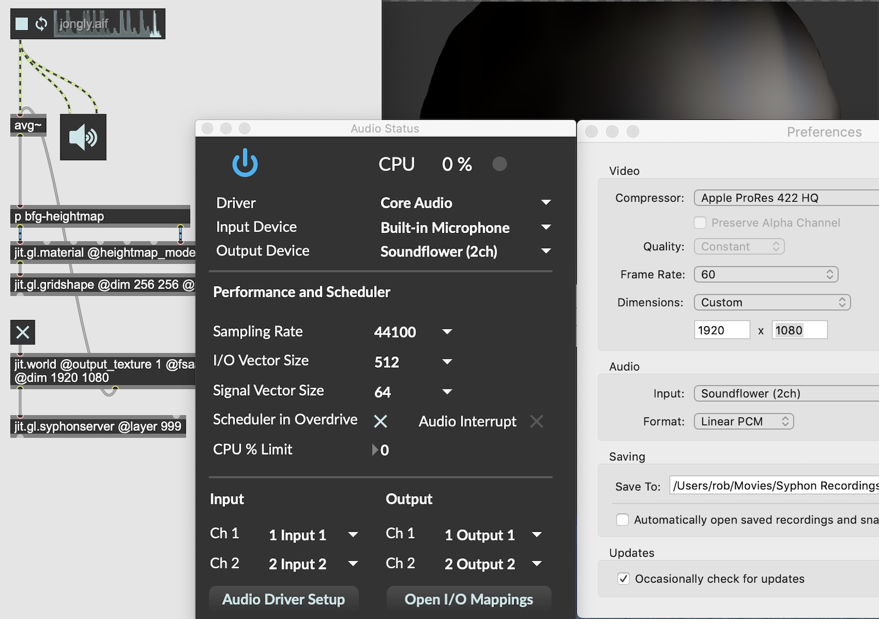
Task: Select jit.gl.gridshape @dim 256 256 object
Action: click(x=103, y=285)
